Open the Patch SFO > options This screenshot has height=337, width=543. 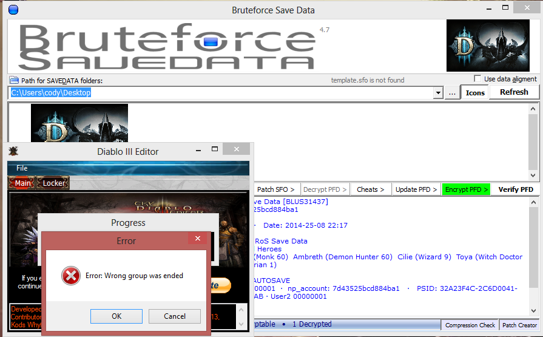click(x=276, y=189)
